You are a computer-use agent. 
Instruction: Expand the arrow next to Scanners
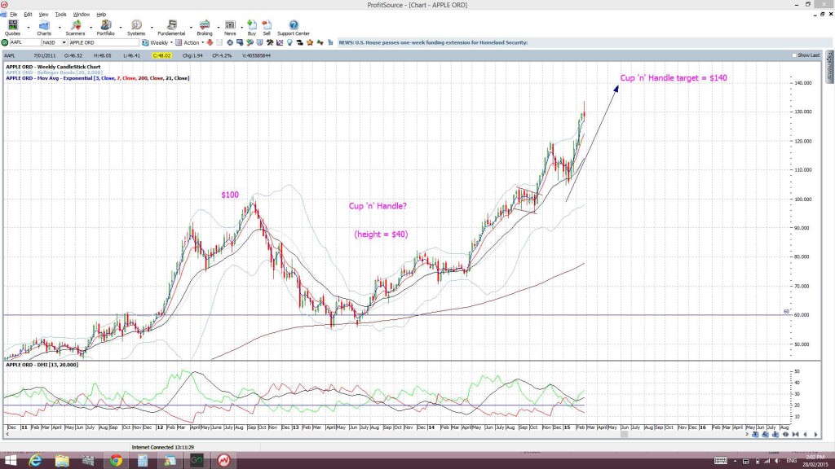click(91, 27)
